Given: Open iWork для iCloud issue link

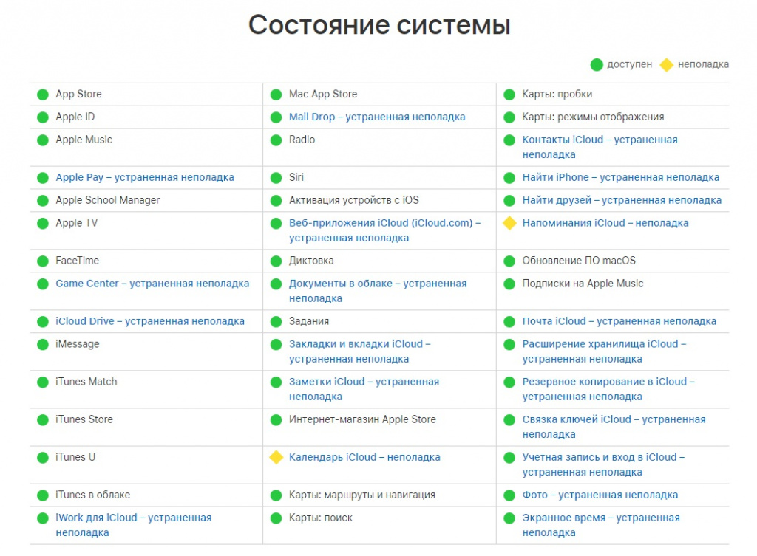Looking at the screenshot, I should coord(134,525).
